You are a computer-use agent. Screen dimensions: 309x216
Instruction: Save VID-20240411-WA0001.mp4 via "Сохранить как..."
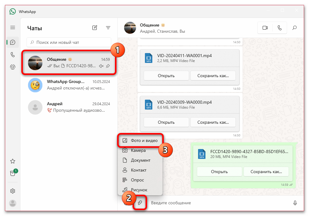pyautogui.click(x=213, y=76)
